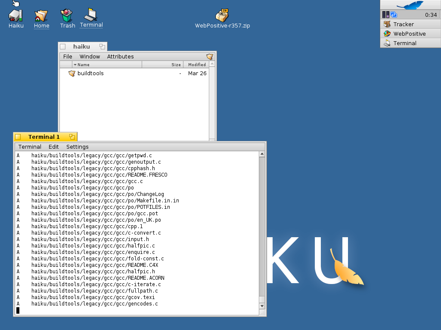Viewport: 441px width, 330px height.
Task: Select the WebPositive-r357.zip file icon
Action: [x=222, y=15]
